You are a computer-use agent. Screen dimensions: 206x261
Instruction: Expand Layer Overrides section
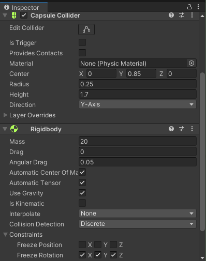click(x=5, y=115)
